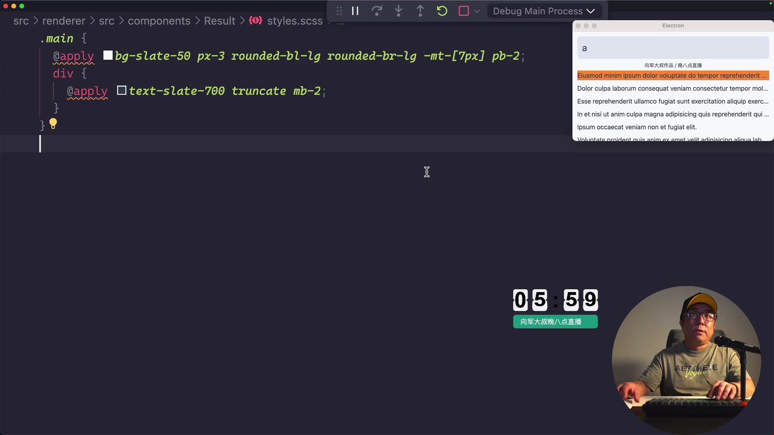
Task: Open the Debug Main Process dropdown
Action: click(544, 11)
